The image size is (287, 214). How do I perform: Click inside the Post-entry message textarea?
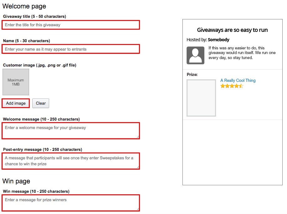click(71, 161)
